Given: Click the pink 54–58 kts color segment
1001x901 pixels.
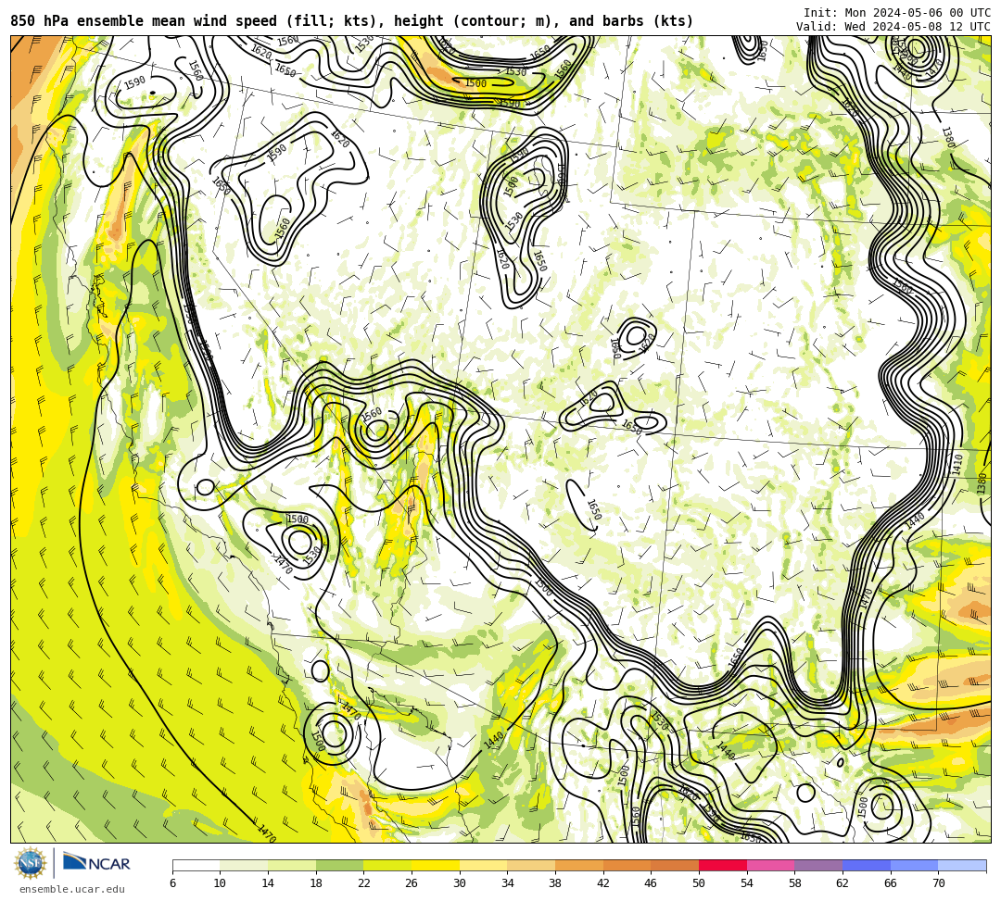Looking at the screenshot, I should point(770,865).
